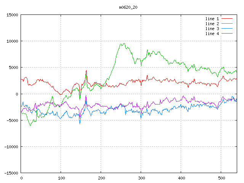The width and height of the screenshot is (244, 183).
Task: Click the purple line 4 legend swatch
Action: (x=227, y=34)
